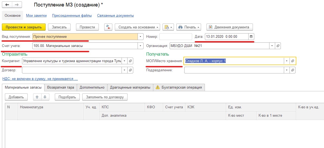Click the open icon next to Контрагент
324x148 pixels.
(x=130, y=61)
